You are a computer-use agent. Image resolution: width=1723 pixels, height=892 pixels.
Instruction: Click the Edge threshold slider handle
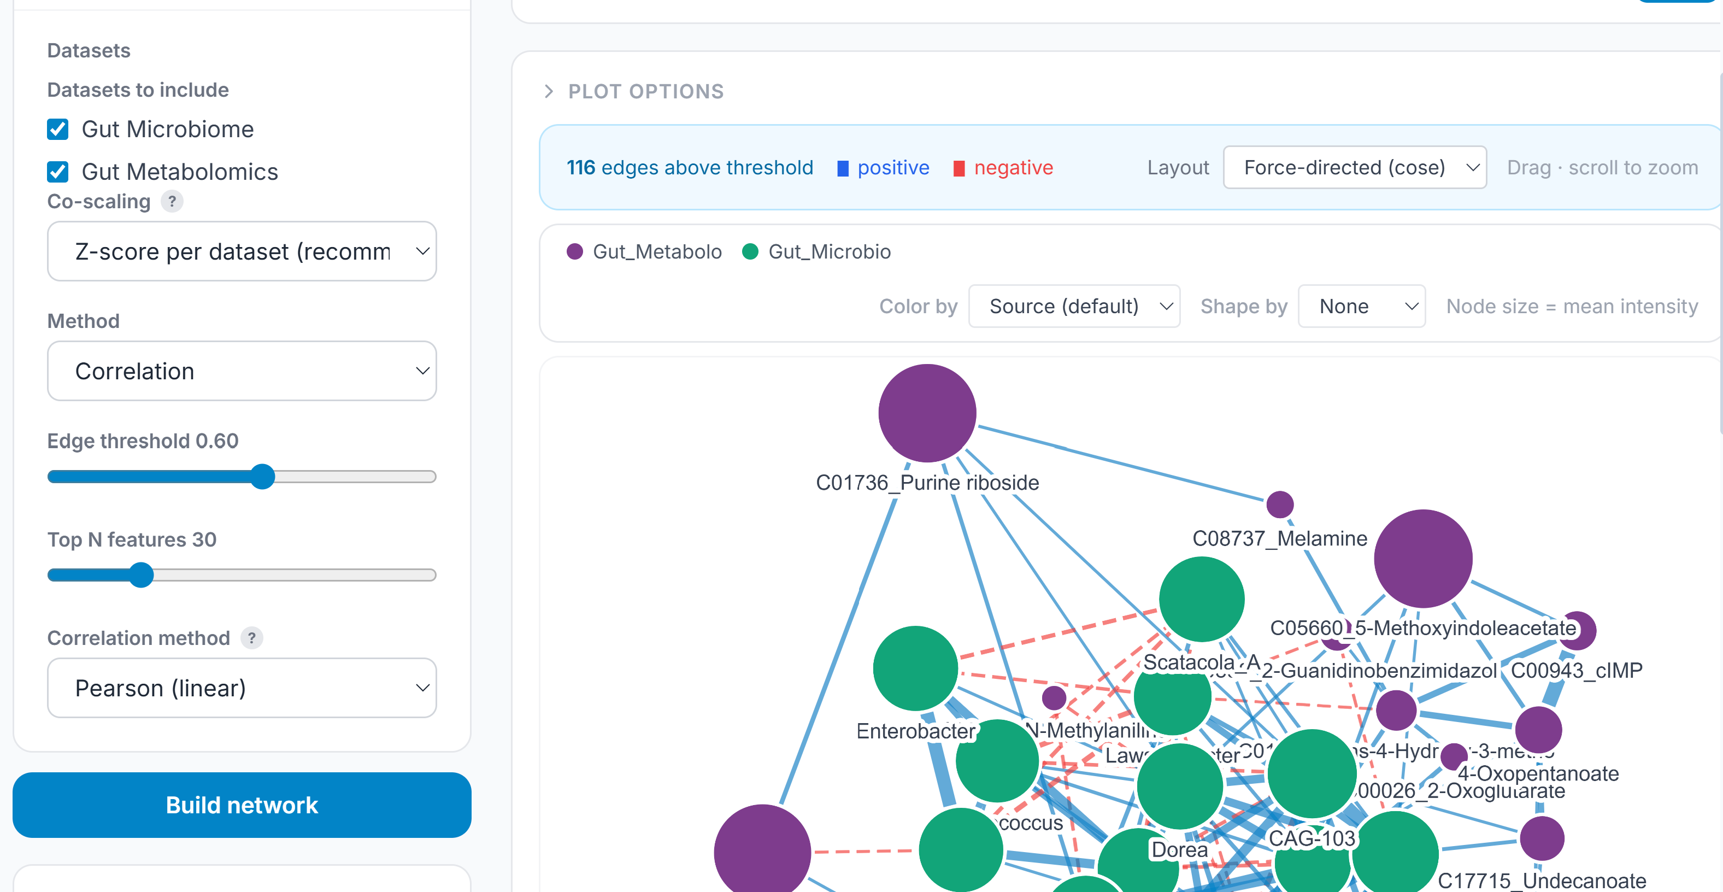[263, 477]
